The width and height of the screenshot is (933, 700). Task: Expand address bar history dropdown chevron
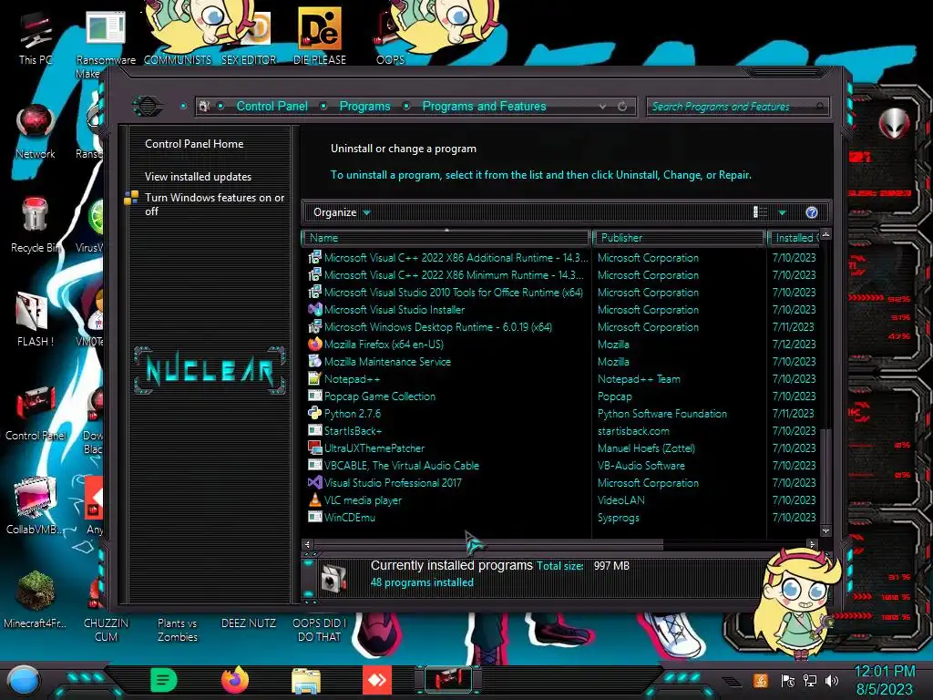(603, 107)
